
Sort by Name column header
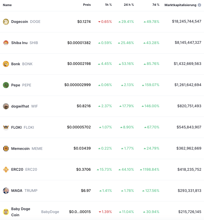pyautogui.click(x=7, y=5)
